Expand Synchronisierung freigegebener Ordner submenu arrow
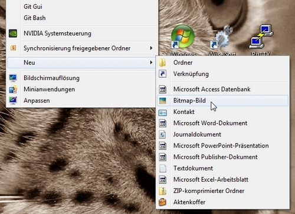Viewport: 295px width, 214px height. pyautogui.click(x=151, y=48)
